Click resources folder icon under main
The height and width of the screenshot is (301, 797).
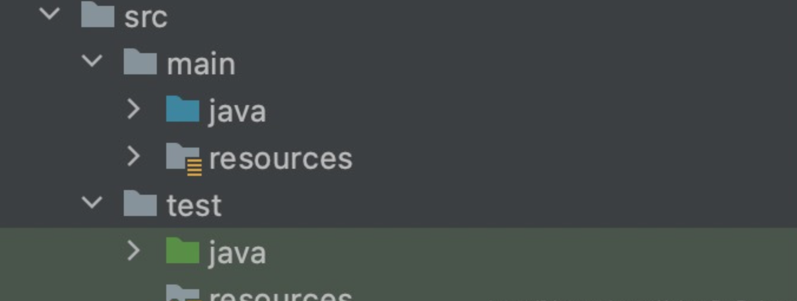coord(184,158)
